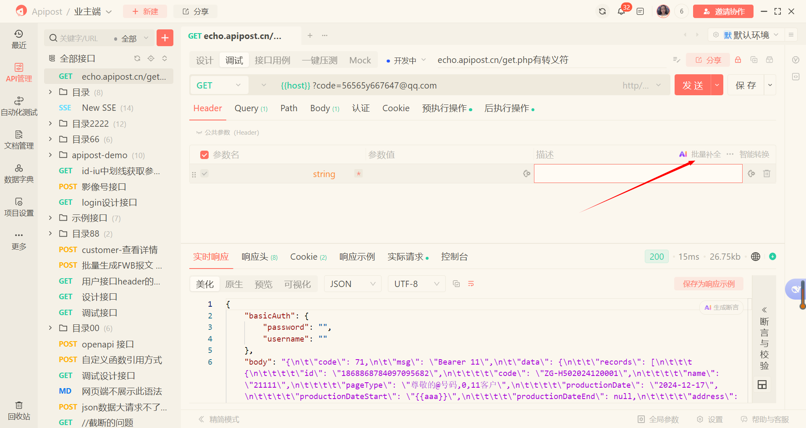806x428 pixels.
Task: Click AI 生成断言 button
Action: tap(721, 308)
